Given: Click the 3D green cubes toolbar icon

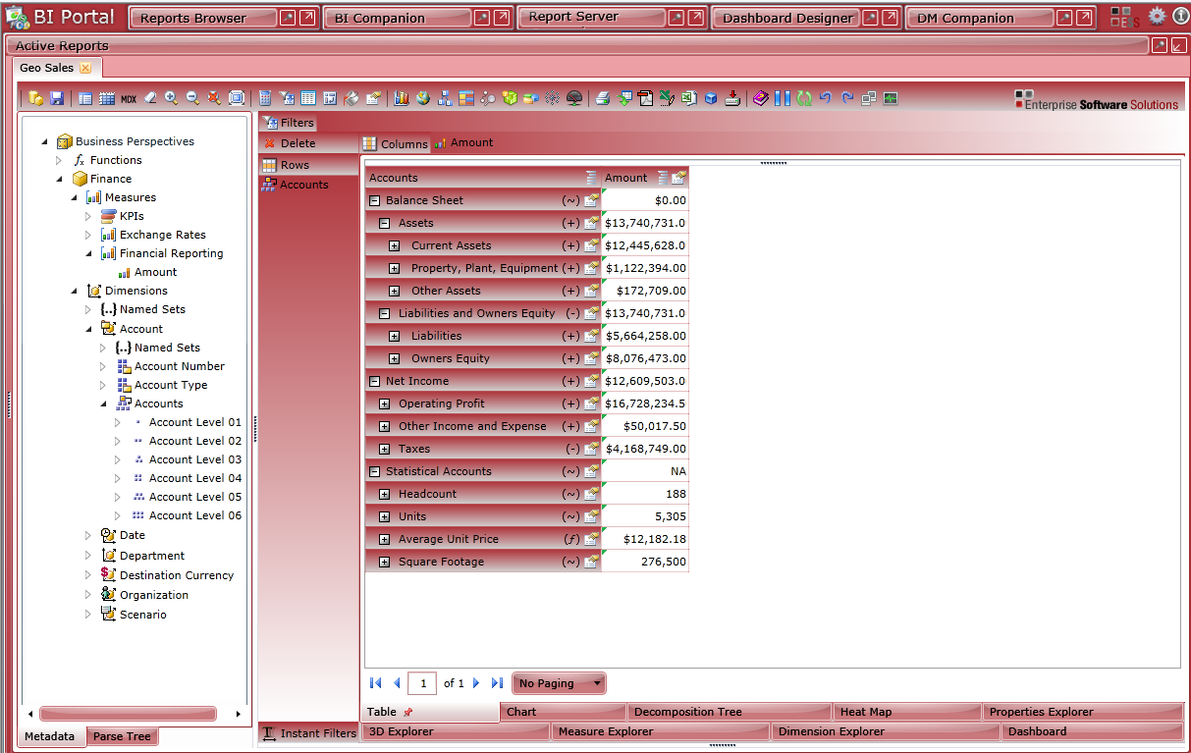Looking at the screenshot, I should coord(510,98).
